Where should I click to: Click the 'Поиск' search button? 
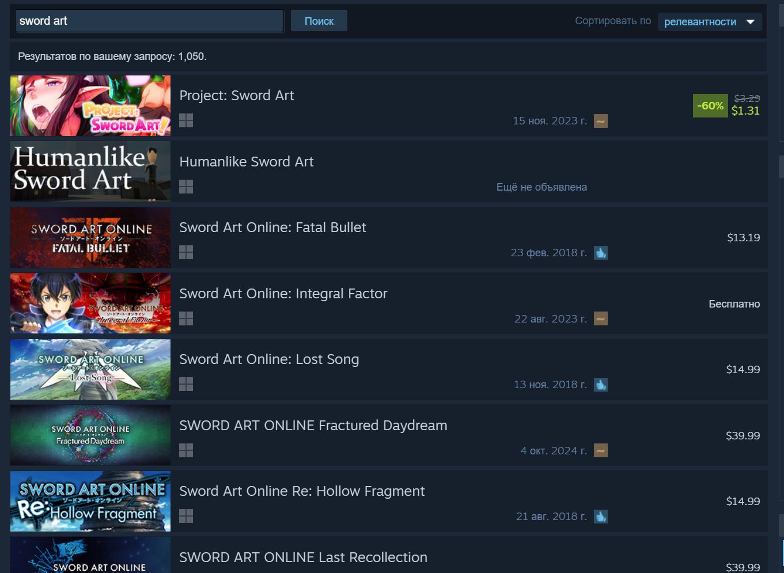[319, 21]
